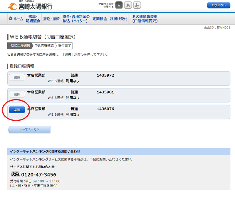
Task: Select account 1435981 with 選択 button
Action: click(x=17, y=94)
